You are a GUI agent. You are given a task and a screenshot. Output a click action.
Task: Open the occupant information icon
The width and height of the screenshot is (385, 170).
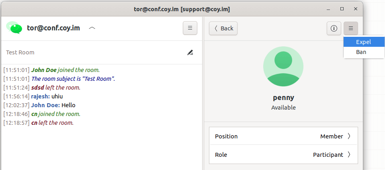click(x=334, y=28)
